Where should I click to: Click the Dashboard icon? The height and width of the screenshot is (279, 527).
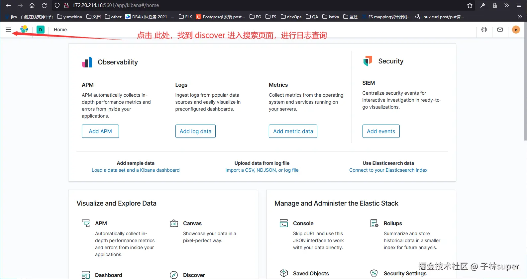click(86, 275)
